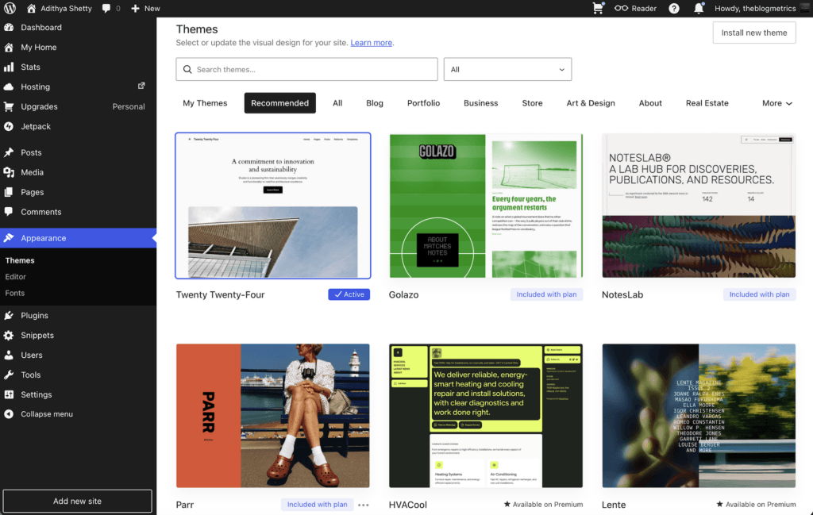
Task: Click the help question mark icon
Action: [673, 8]
